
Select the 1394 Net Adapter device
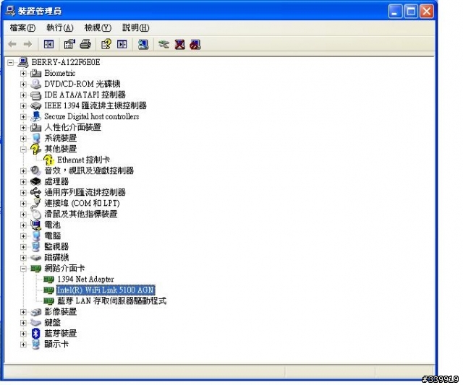pyautogui.click(x=85, y=279)
